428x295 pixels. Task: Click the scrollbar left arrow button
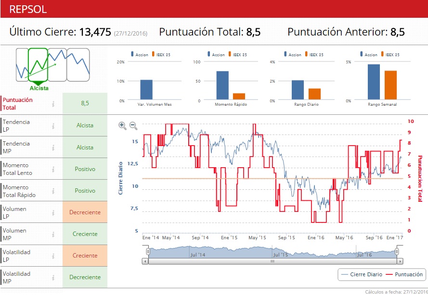145,261
